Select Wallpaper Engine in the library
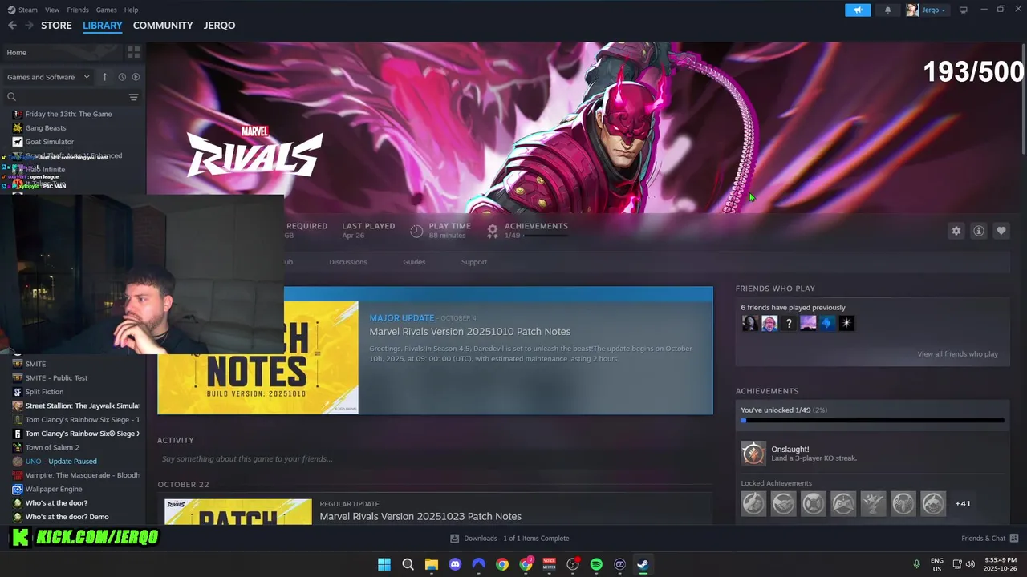 tap(54, 489)
